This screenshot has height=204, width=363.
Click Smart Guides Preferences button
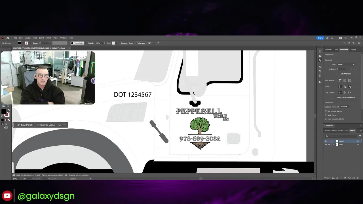tap(347, 97)
